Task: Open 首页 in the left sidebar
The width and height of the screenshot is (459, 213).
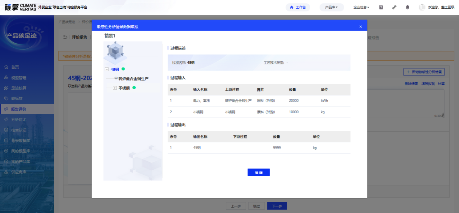Action: tap(15, 67)
